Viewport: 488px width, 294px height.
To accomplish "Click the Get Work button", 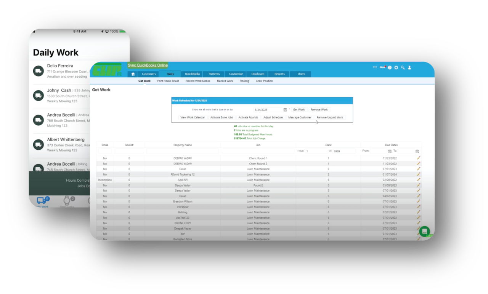I will pyautogui.click(x=299, y=110).
